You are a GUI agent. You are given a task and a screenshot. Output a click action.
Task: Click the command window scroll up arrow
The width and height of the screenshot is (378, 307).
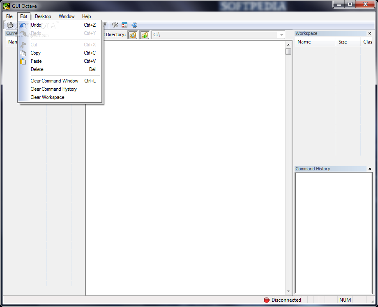288,45
